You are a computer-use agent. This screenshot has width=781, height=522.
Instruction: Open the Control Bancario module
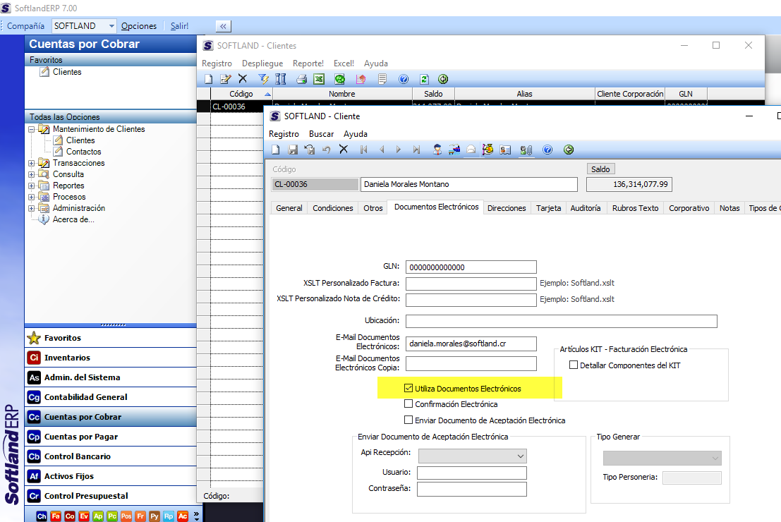[x=111, y=456]
